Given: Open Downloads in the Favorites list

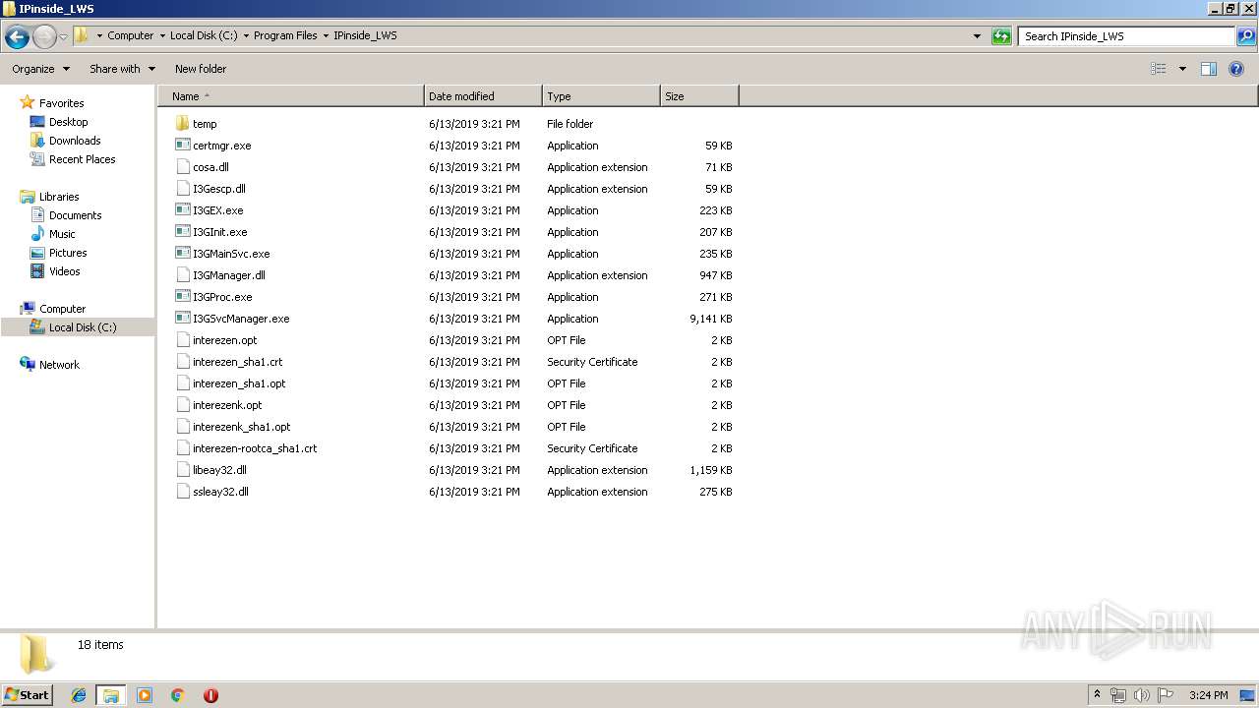Looking at the screenshot, I should click(75, 141).
